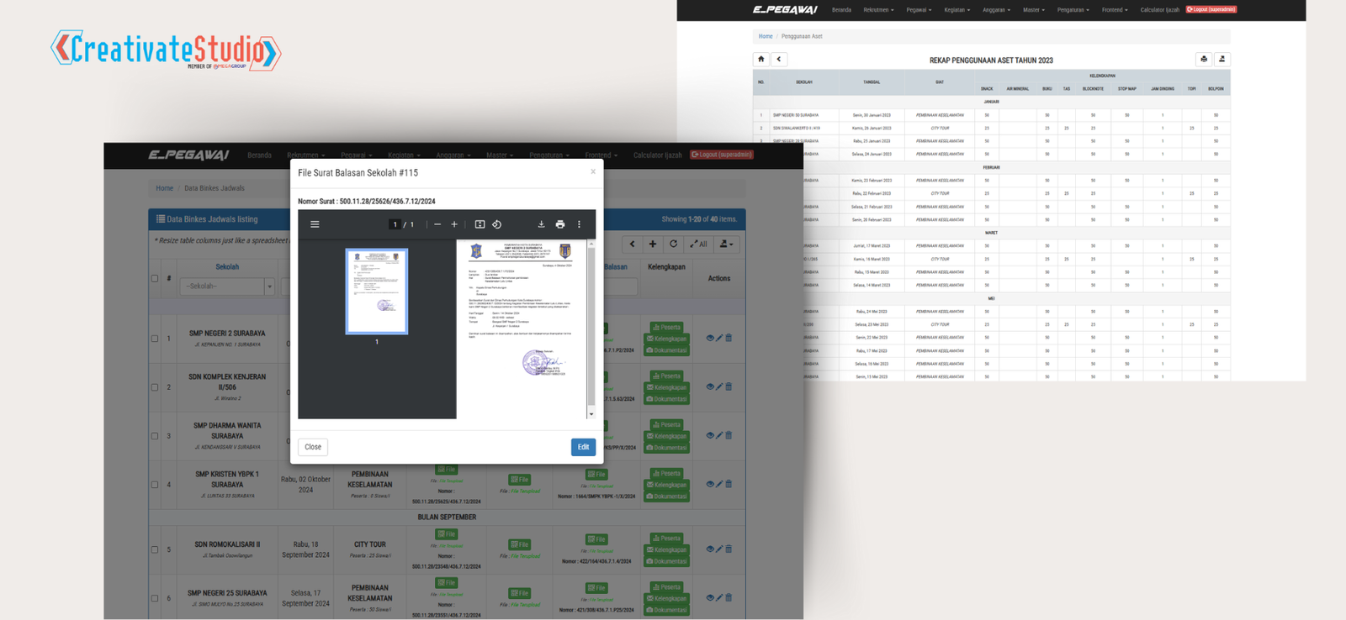The height and width of the screenshot is (620, 1346).
Task: Open PDF viewer more options three-dot menu
Action: 579,224
